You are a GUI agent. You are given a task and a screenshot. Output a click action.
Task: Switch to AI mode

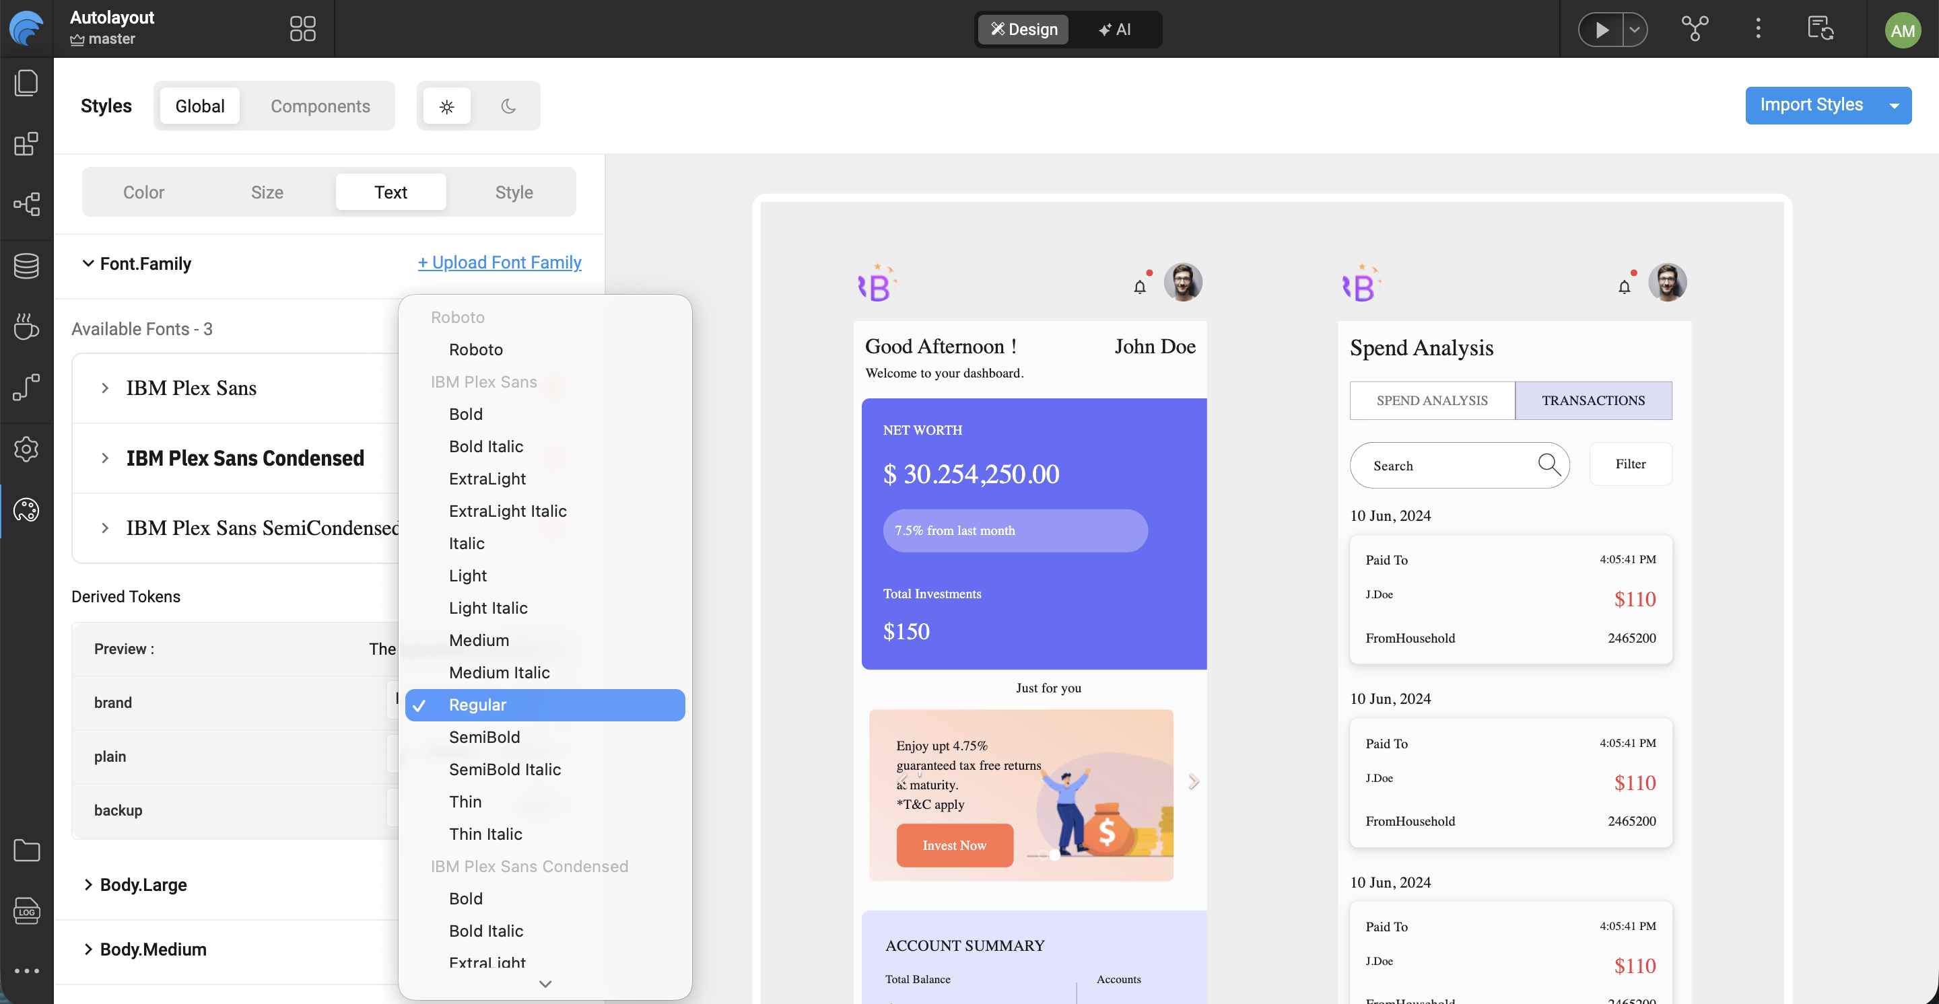[x=1115, y=30]
